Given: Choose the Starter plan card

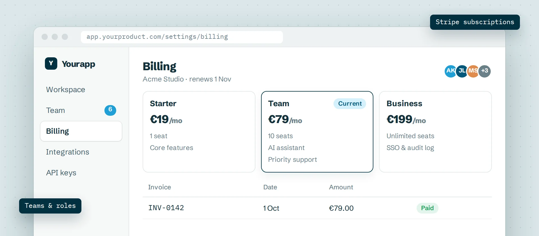Looking at the screenshot, I should (x=199, y=132).
